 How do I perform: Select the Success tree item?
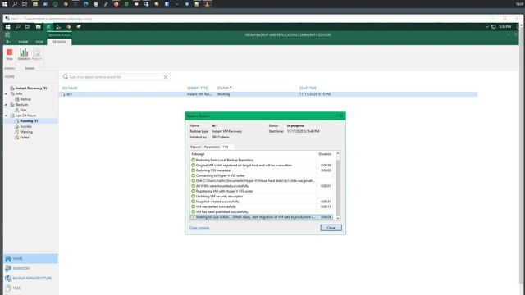coord(25,126)
